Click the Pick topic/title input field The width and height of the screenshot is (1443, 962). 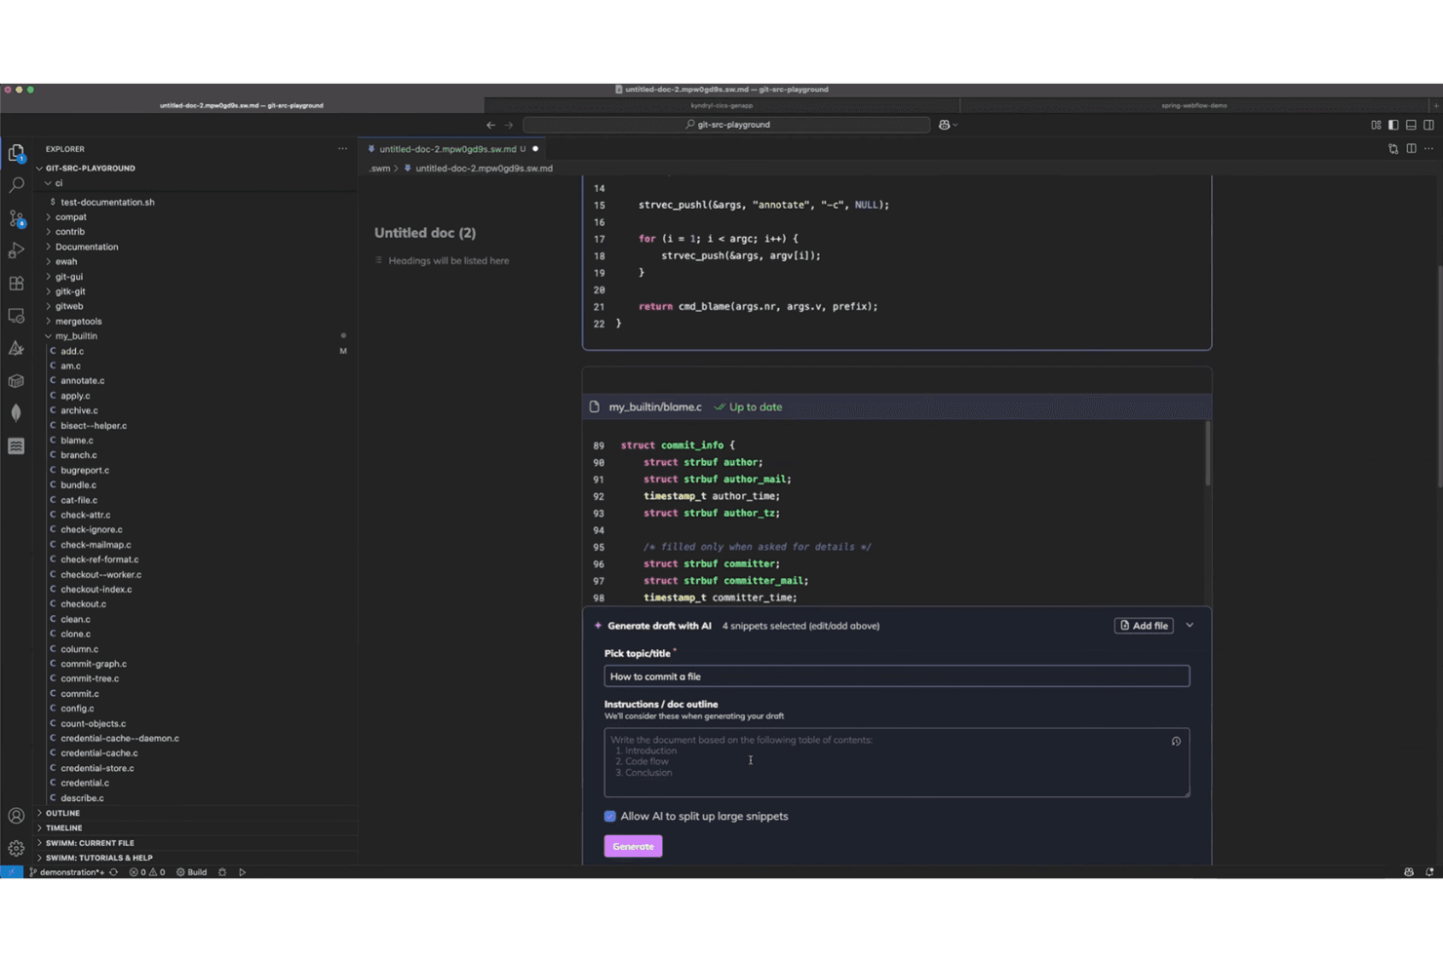896,676
